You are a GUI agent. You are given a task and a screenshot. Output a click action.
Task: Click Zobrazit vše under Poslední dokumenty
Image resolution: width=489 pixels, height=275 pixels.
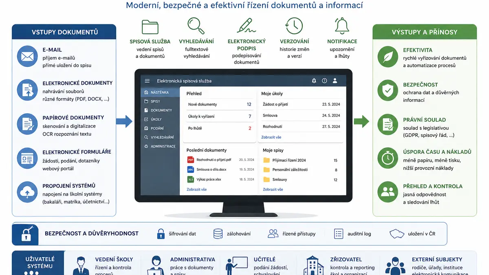pos(196,189)
